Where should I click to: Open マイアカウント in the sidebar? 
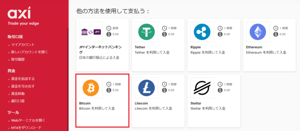pyautogui.click(x=23, y=45)
